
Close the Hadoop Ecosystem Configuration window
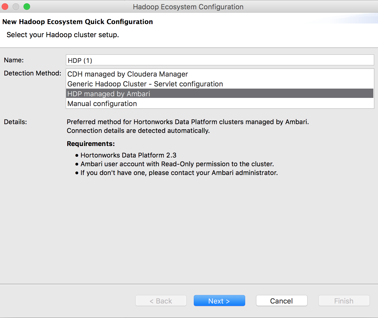coord(5,7)
